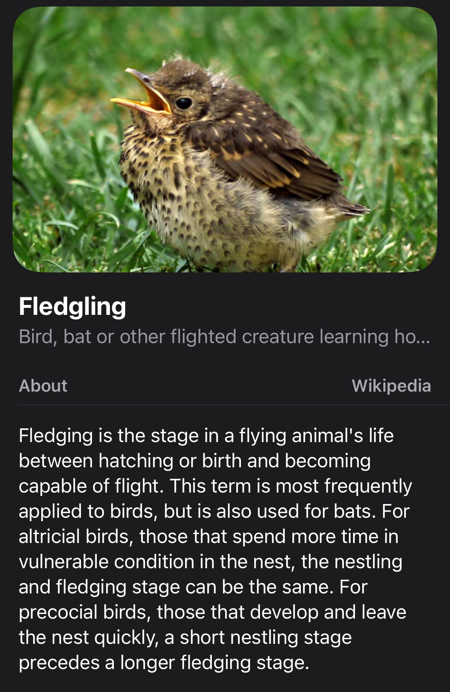Click the words "altricial birds" in description
This screenshot has height=692, width=450.
click(x=76, y=536)
